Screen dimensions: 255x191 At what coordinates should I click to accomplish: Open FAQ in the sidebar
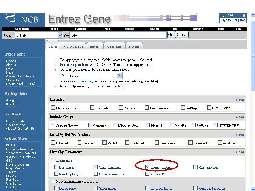(10, 69)
